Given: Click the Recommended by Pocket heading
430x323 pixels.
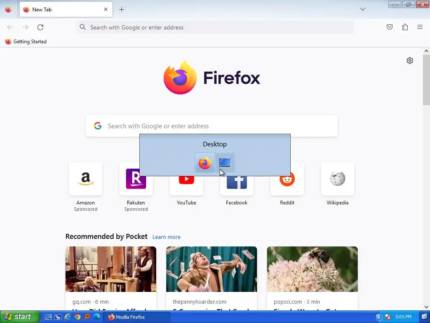Looking at the screenshot, I should tap(106, 236).
